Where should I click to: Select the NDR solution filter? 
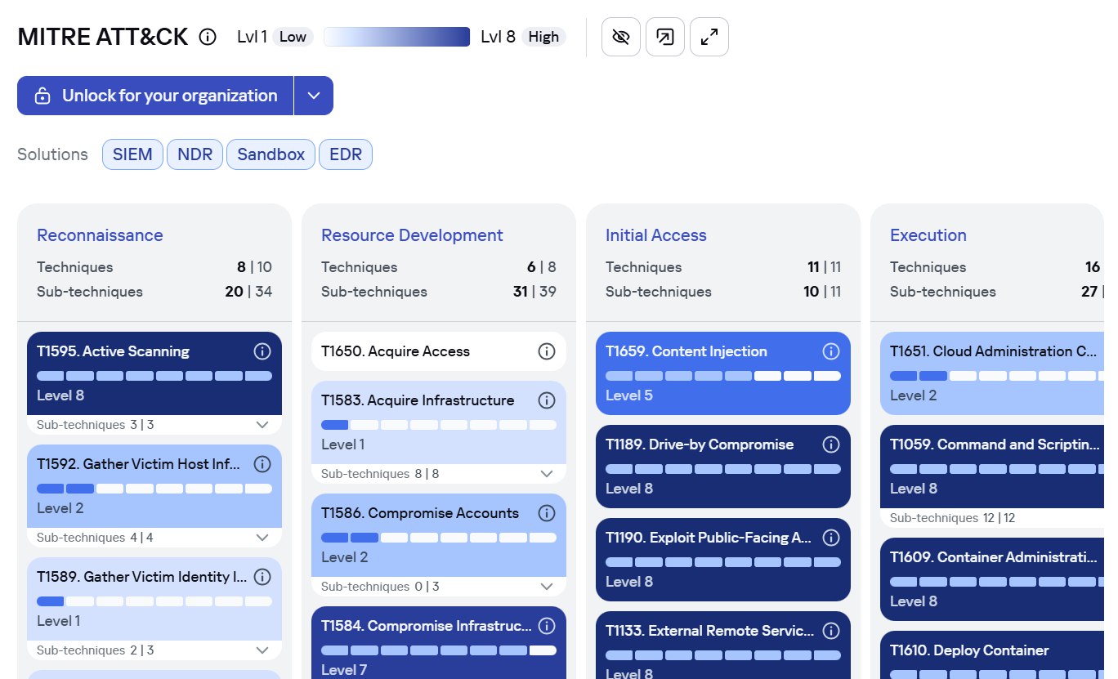pyautogui.click(x=195, y=154)
